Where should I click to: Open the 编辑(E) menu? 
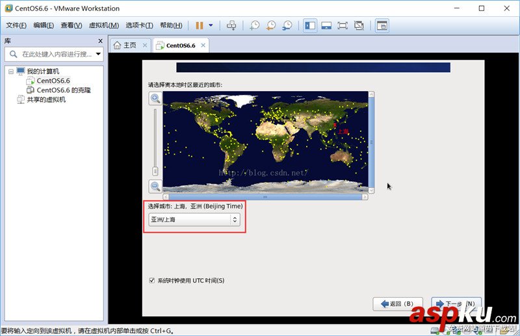[x=44, y=25]
